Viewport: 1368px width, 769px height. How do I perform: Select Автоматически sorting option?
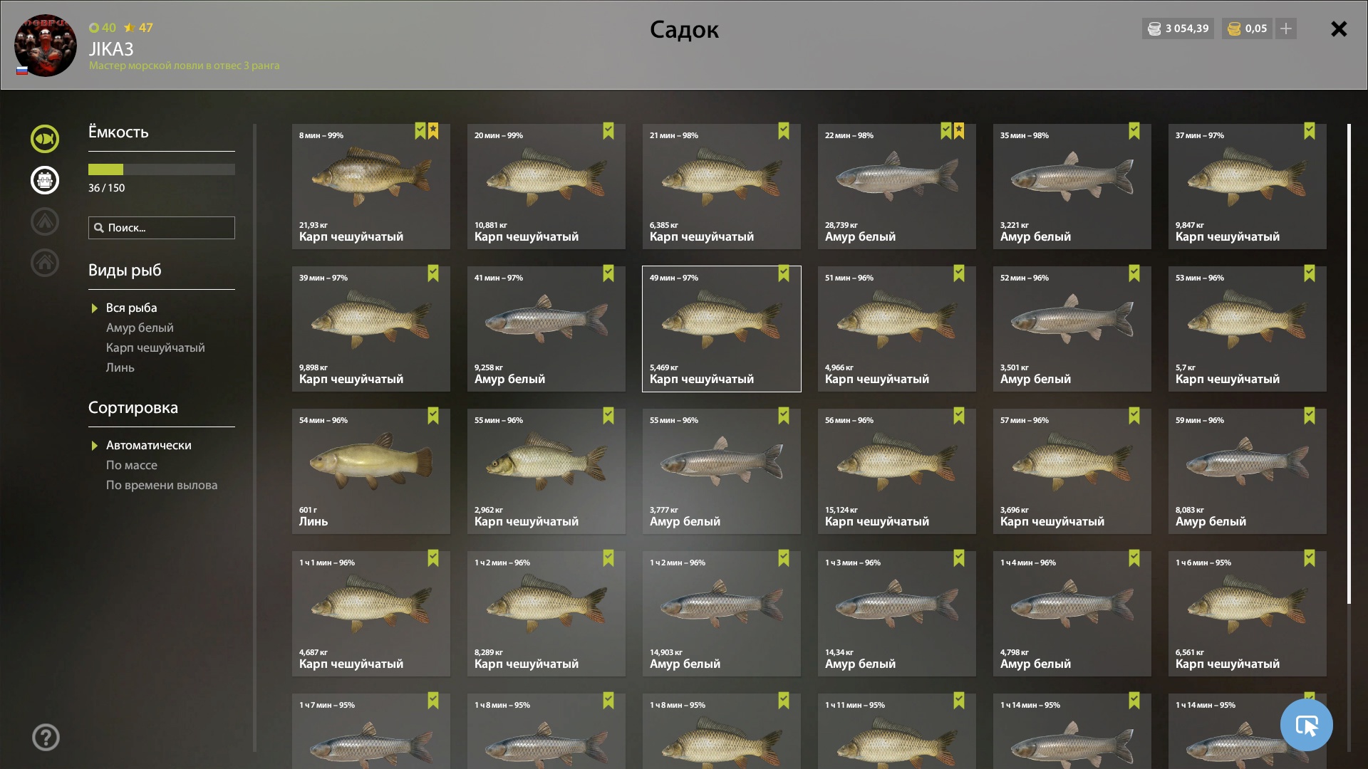click(x=149, y=445)
